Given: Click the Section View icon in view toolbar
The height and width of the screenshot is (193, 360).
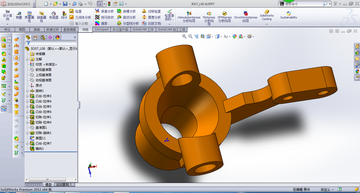Looking at the screenshot, I should tap(203, 36).
